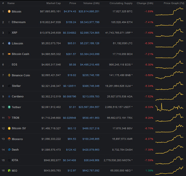Open the Bitcoin Cash name link
This screenshot has height=176, width=186.
[20, 54]
